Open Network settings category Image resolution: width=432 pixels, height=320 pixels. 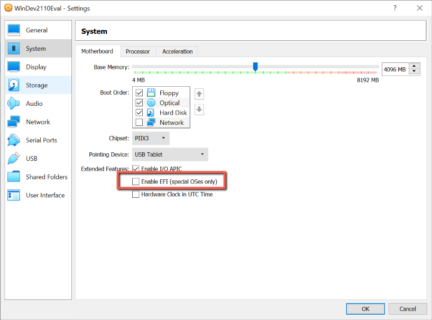coord(38,122)
